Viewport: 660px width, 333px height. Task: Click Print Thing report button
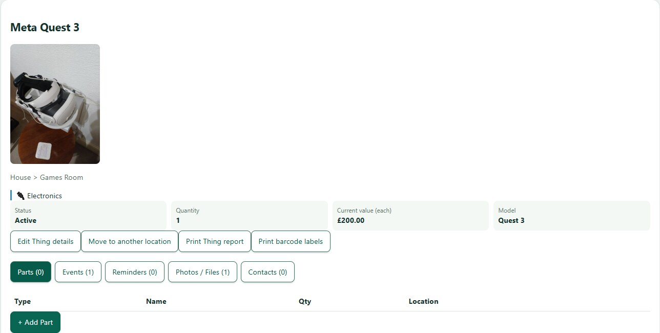click(215, 241)
